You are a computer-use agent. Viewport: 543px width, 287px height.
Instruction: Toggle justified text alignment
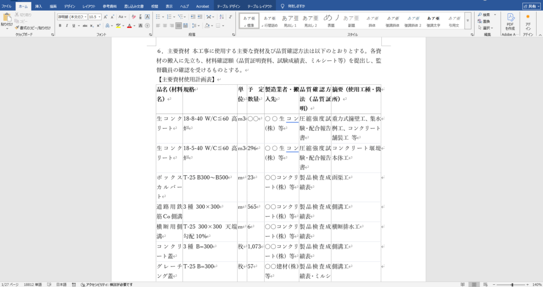click(x=179, y=25)
